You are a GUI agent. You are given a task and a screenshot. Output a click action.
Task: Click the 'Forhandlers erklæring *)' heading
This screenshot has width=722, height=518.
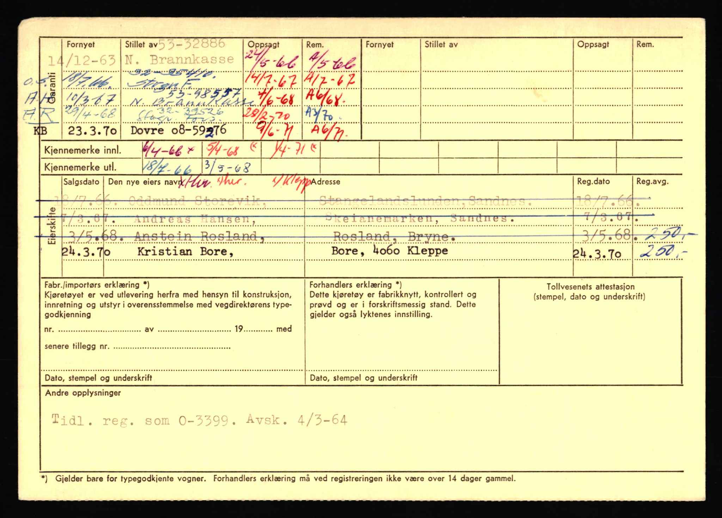pos(355,285)
